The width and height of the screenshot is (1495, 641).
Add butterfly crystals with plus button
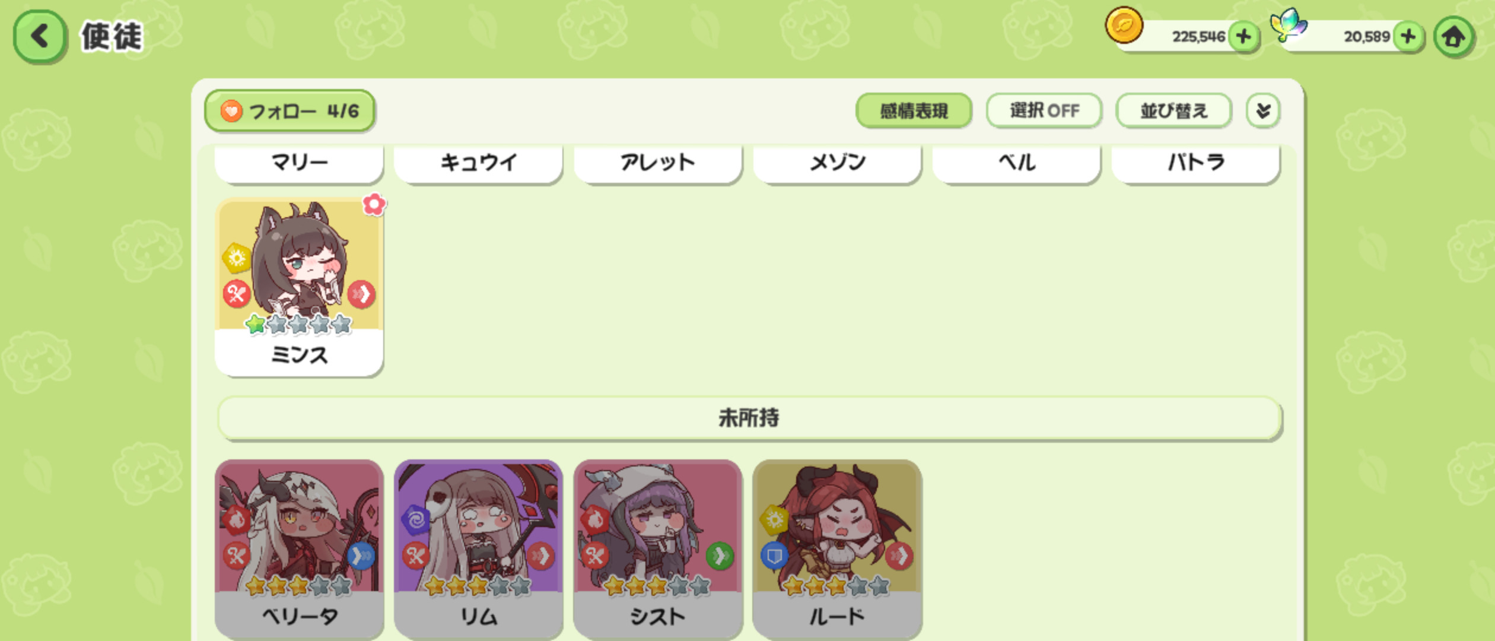tap(1408, 36)
